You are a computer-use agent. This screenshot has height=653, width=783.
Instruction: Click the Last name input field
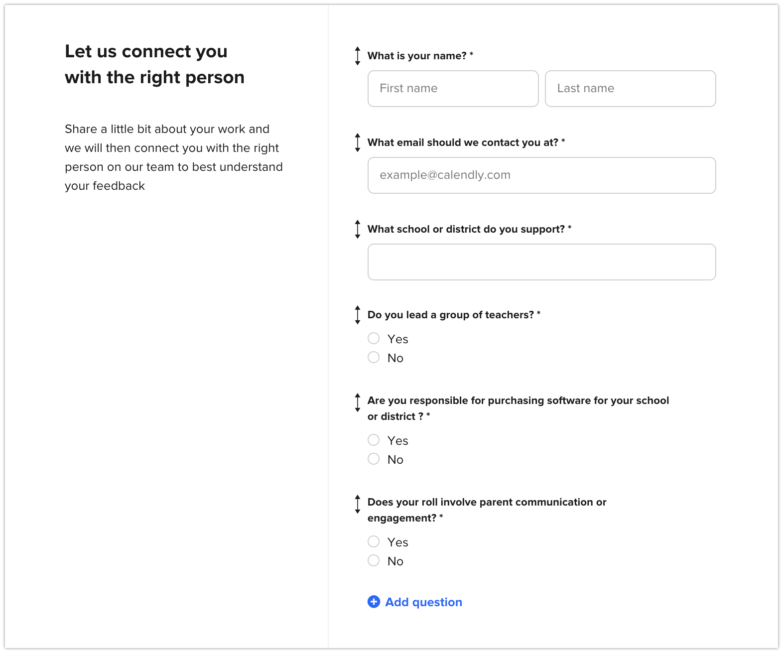[630, 89]
